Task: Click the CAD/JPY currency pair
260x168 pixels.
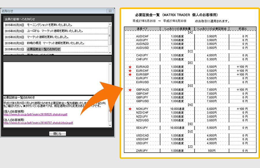Action: pos(142,55)
